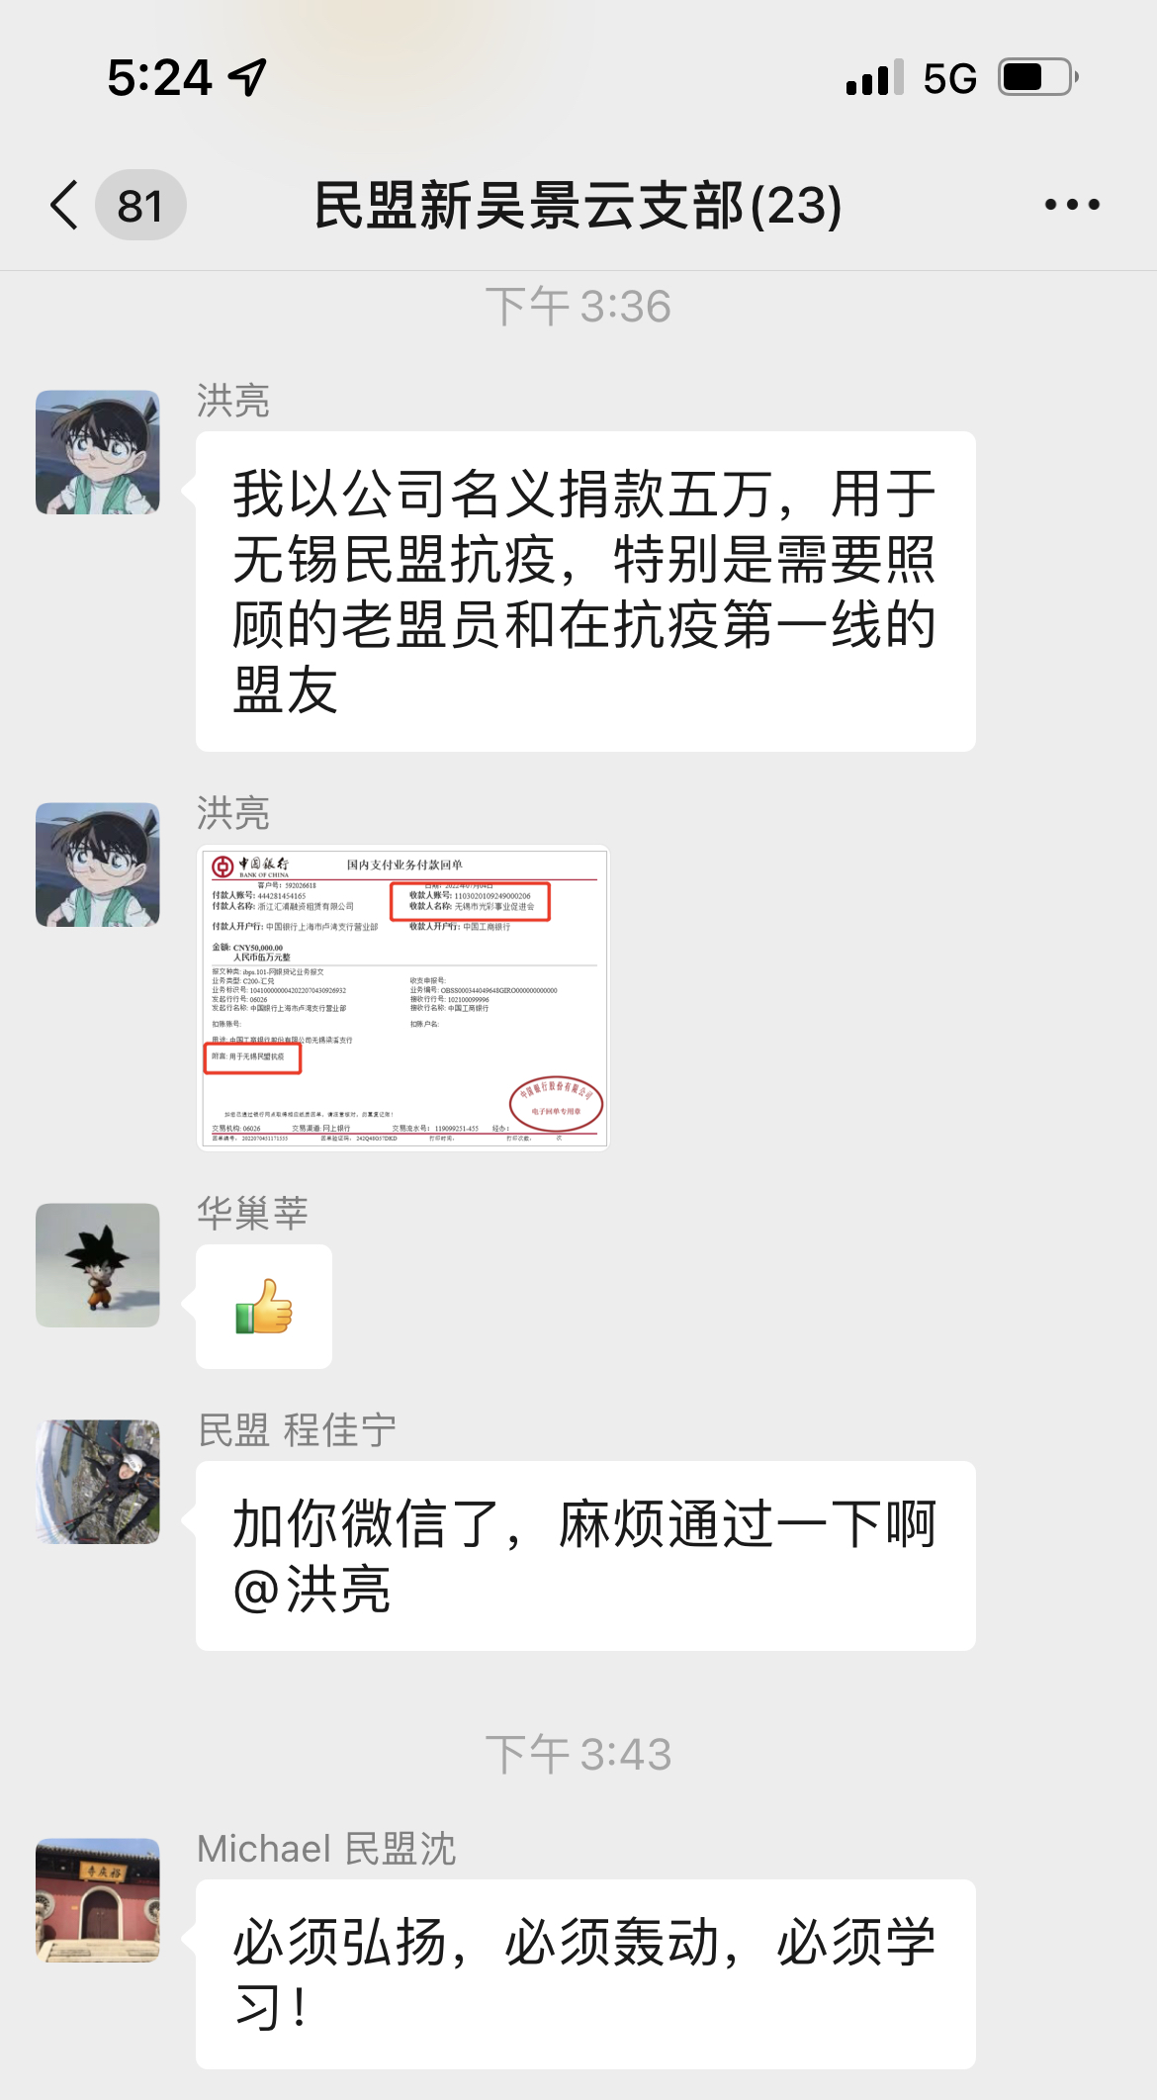The image size is (1157, 2100).
Task: Open 华巢莘's Goku avatar
Action: [98, 1265]
